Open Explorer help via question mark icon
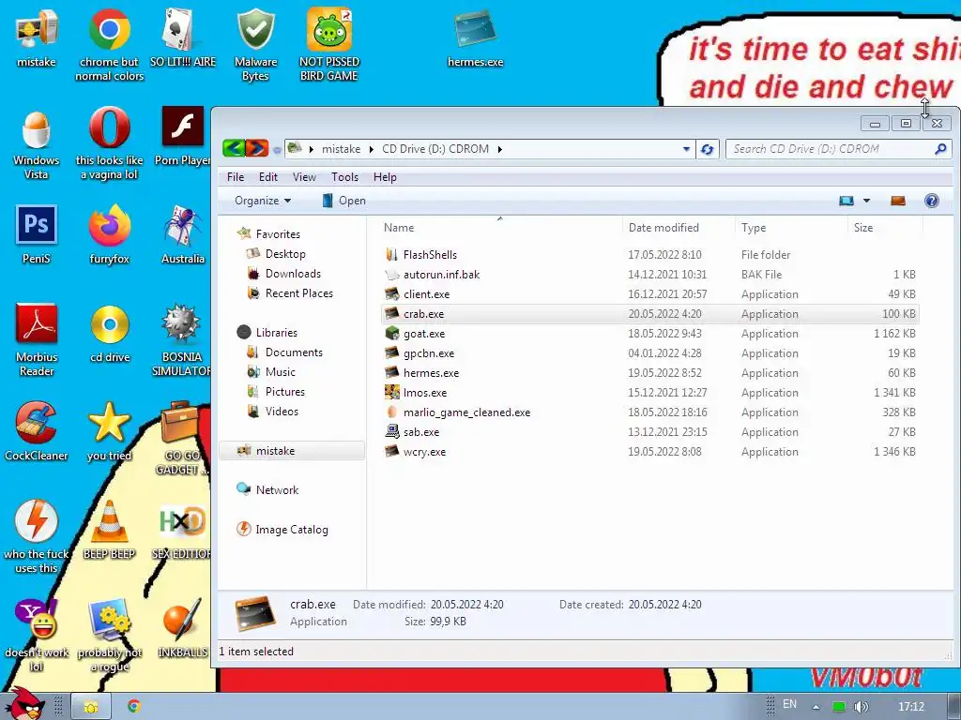The height and width of the screenshot is (720, 961). tap(932, 201)
